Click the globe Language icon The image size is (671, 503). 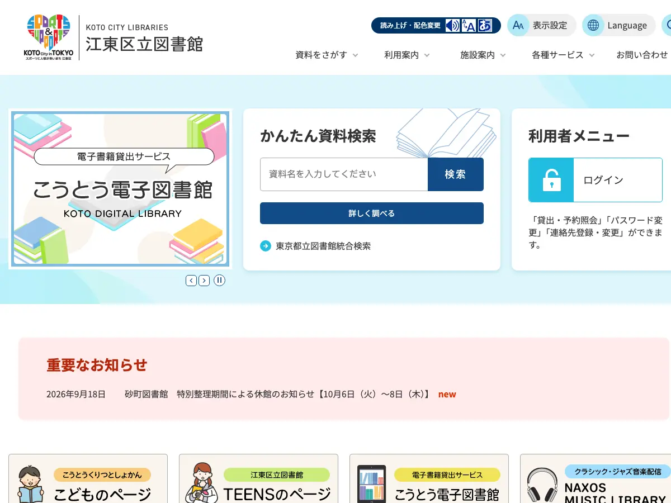coord(593,25)
